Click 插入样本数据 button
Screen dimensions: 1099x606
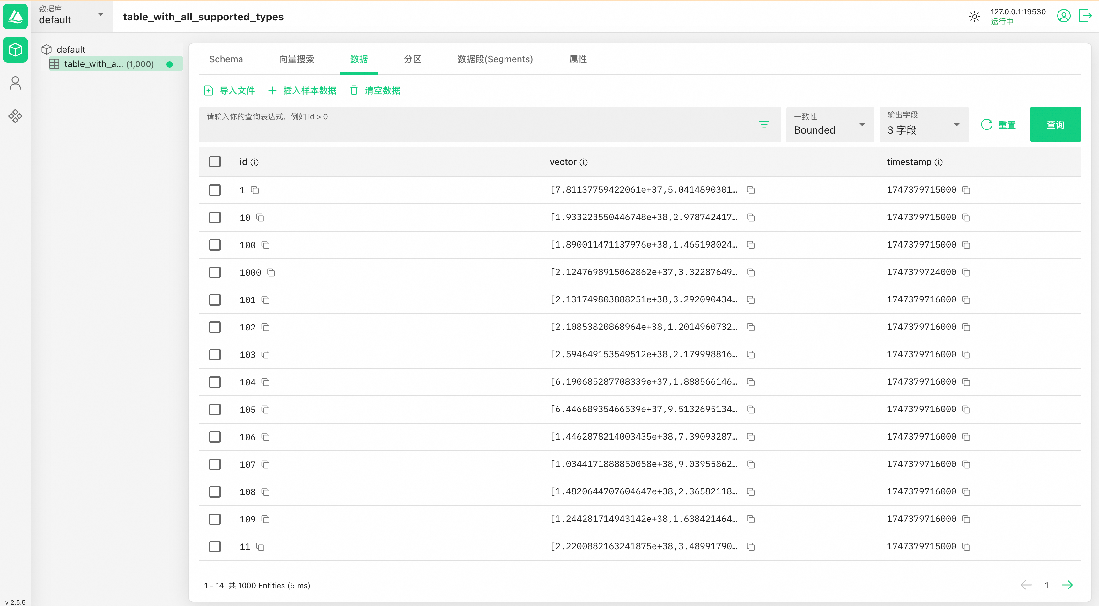[302, 91]
